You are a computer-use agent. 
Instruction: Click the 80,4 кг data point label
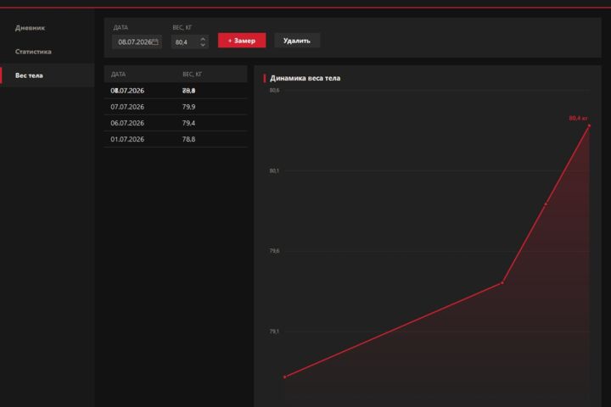(578, 118)
